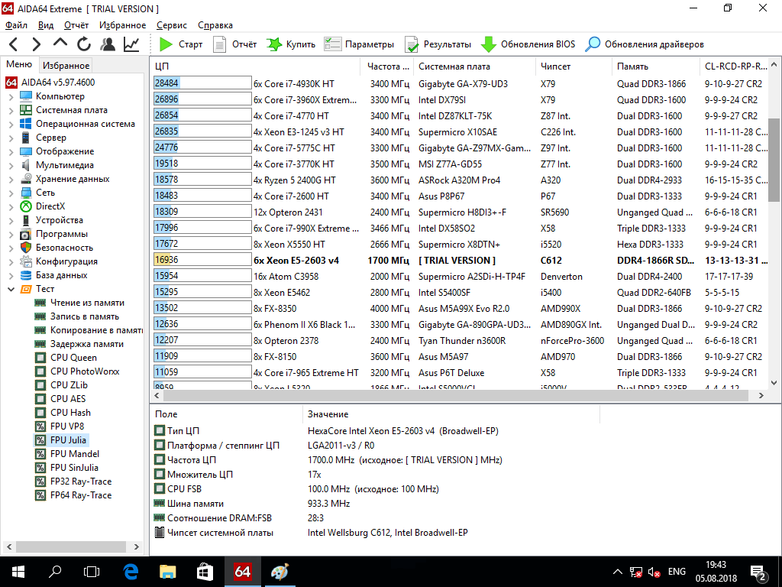Switch to the Избранное sidebar tab
782x587 pixels.
tap(66, 66)
